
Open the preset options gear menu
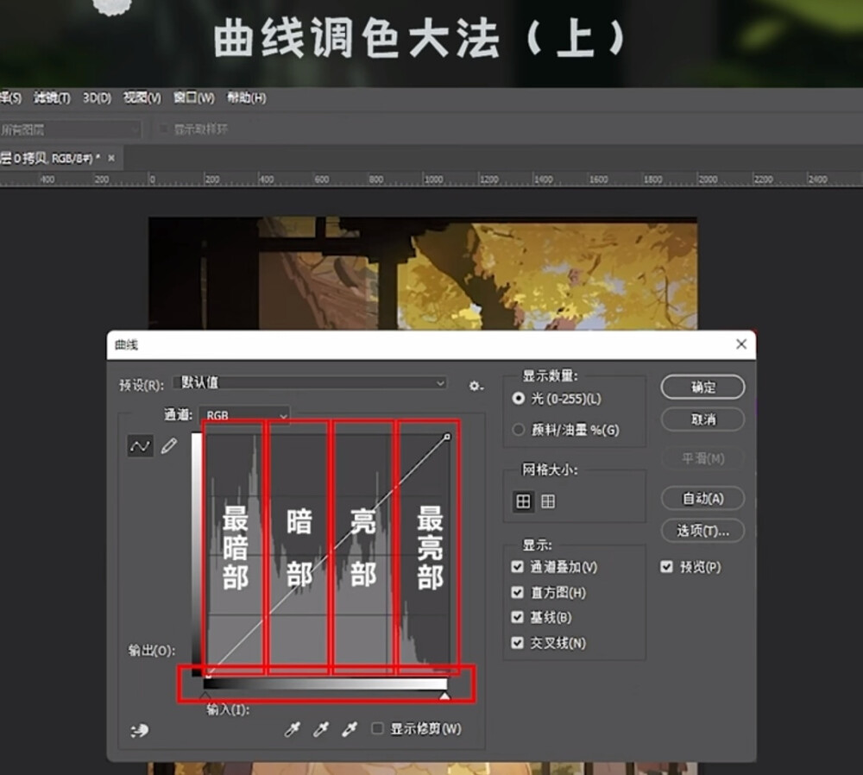coord(476,385)
